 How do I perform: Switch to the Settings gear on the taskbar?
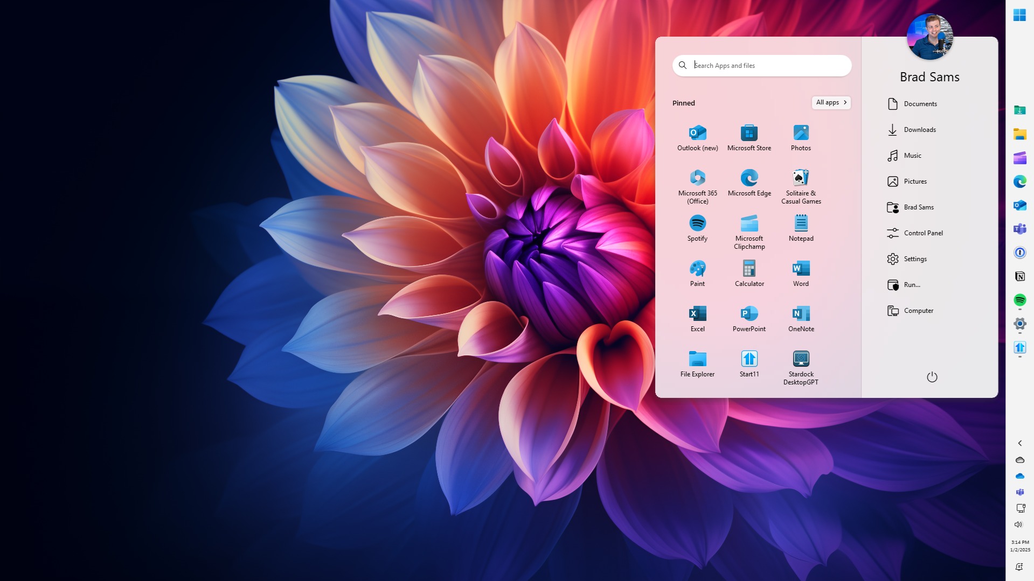[x=1019, y=324]
